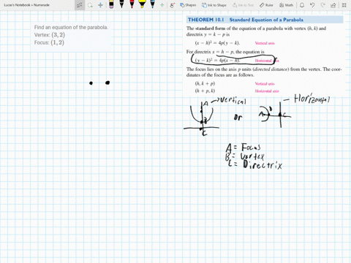Select the red pen
This screenshot has width=351, height=263.
(132, 4)
